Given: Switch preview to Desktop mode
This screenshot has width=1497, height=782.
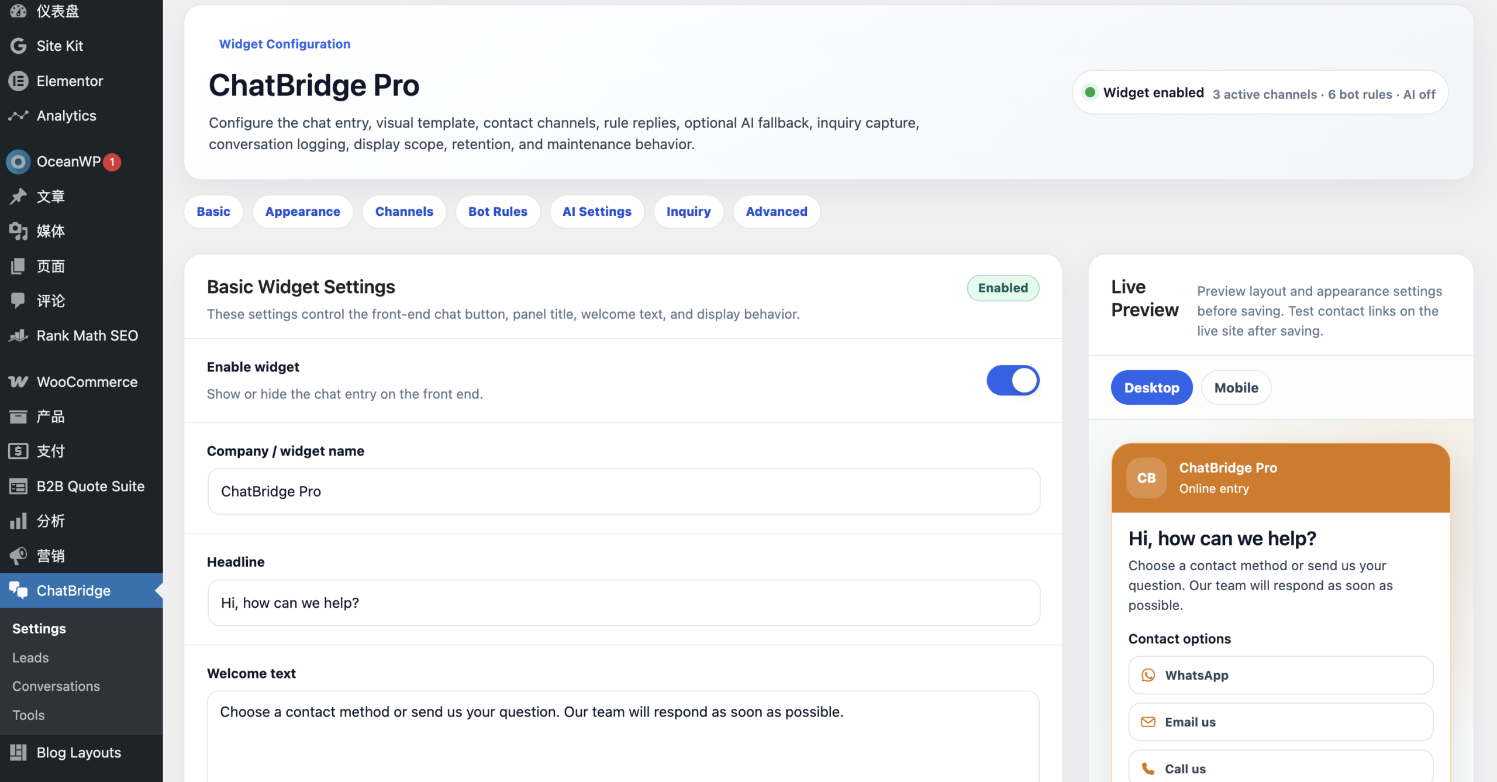Looking at the screenshot, I should (x=1151, y=388).
